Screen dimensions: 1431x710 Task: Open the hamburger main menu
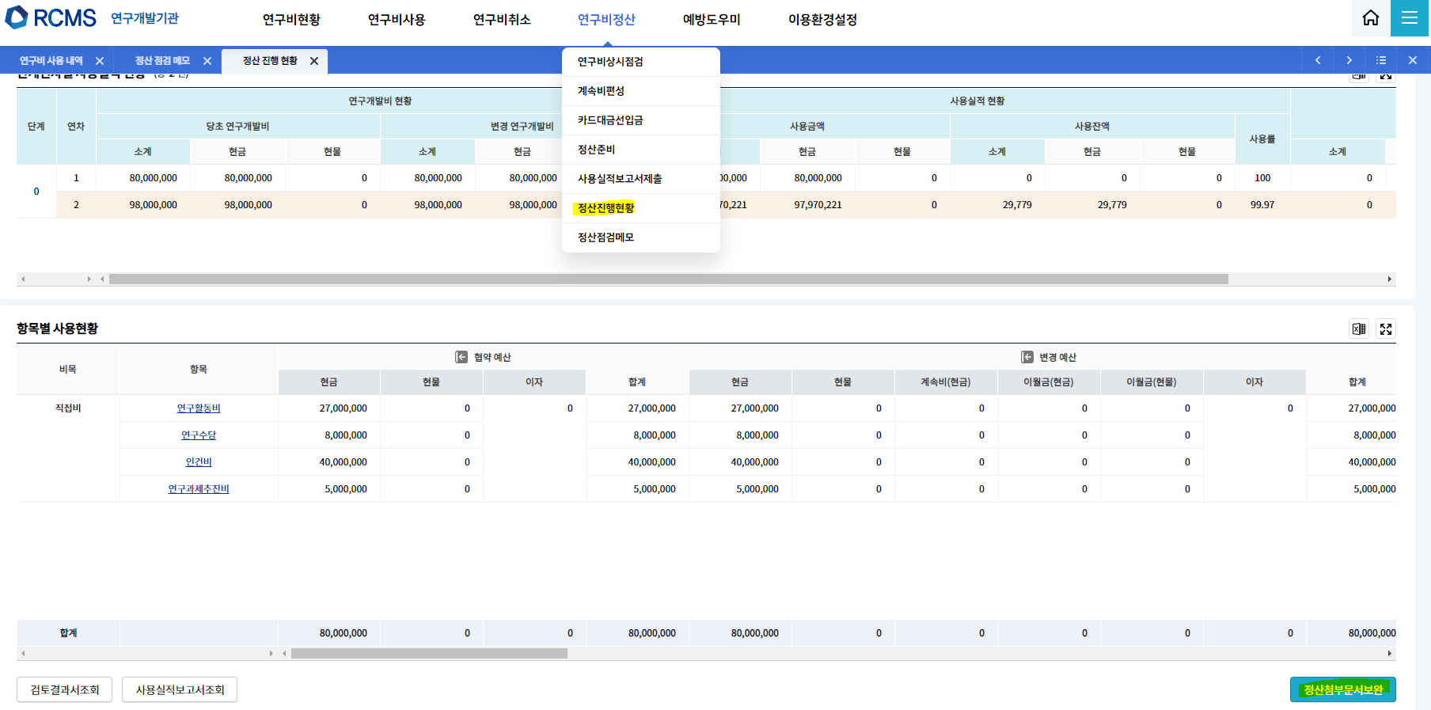pyautogui.click(x=1410, y=17)
